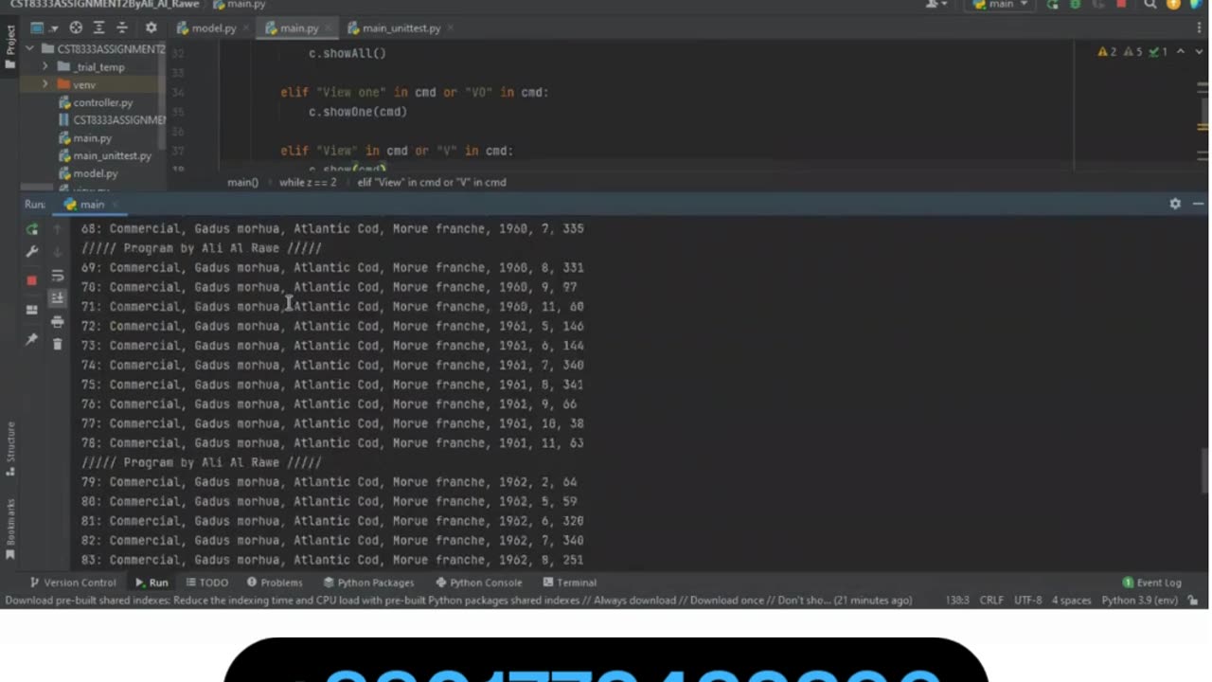Click the top toolbar debug icon
The height and width of the screenshot is (682, 1212).
1075,5
